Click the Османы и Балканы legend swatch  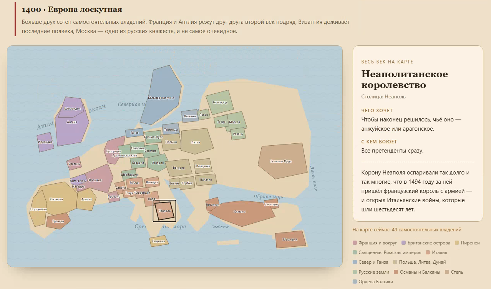point(395,272)
